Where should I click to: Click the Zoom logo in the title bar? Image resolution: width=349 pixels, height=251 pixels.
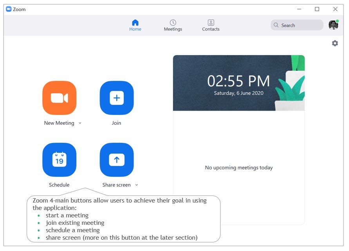pos(9,9)
